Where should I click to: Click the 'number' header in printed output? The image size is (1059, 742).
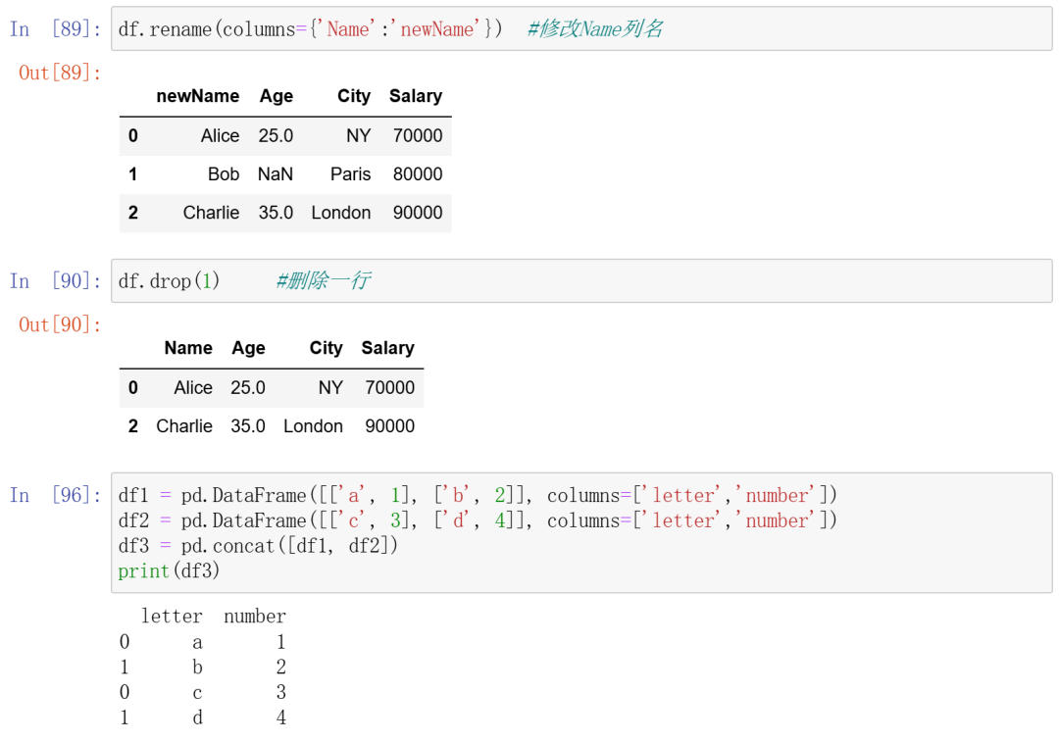[x=255, y=617]
